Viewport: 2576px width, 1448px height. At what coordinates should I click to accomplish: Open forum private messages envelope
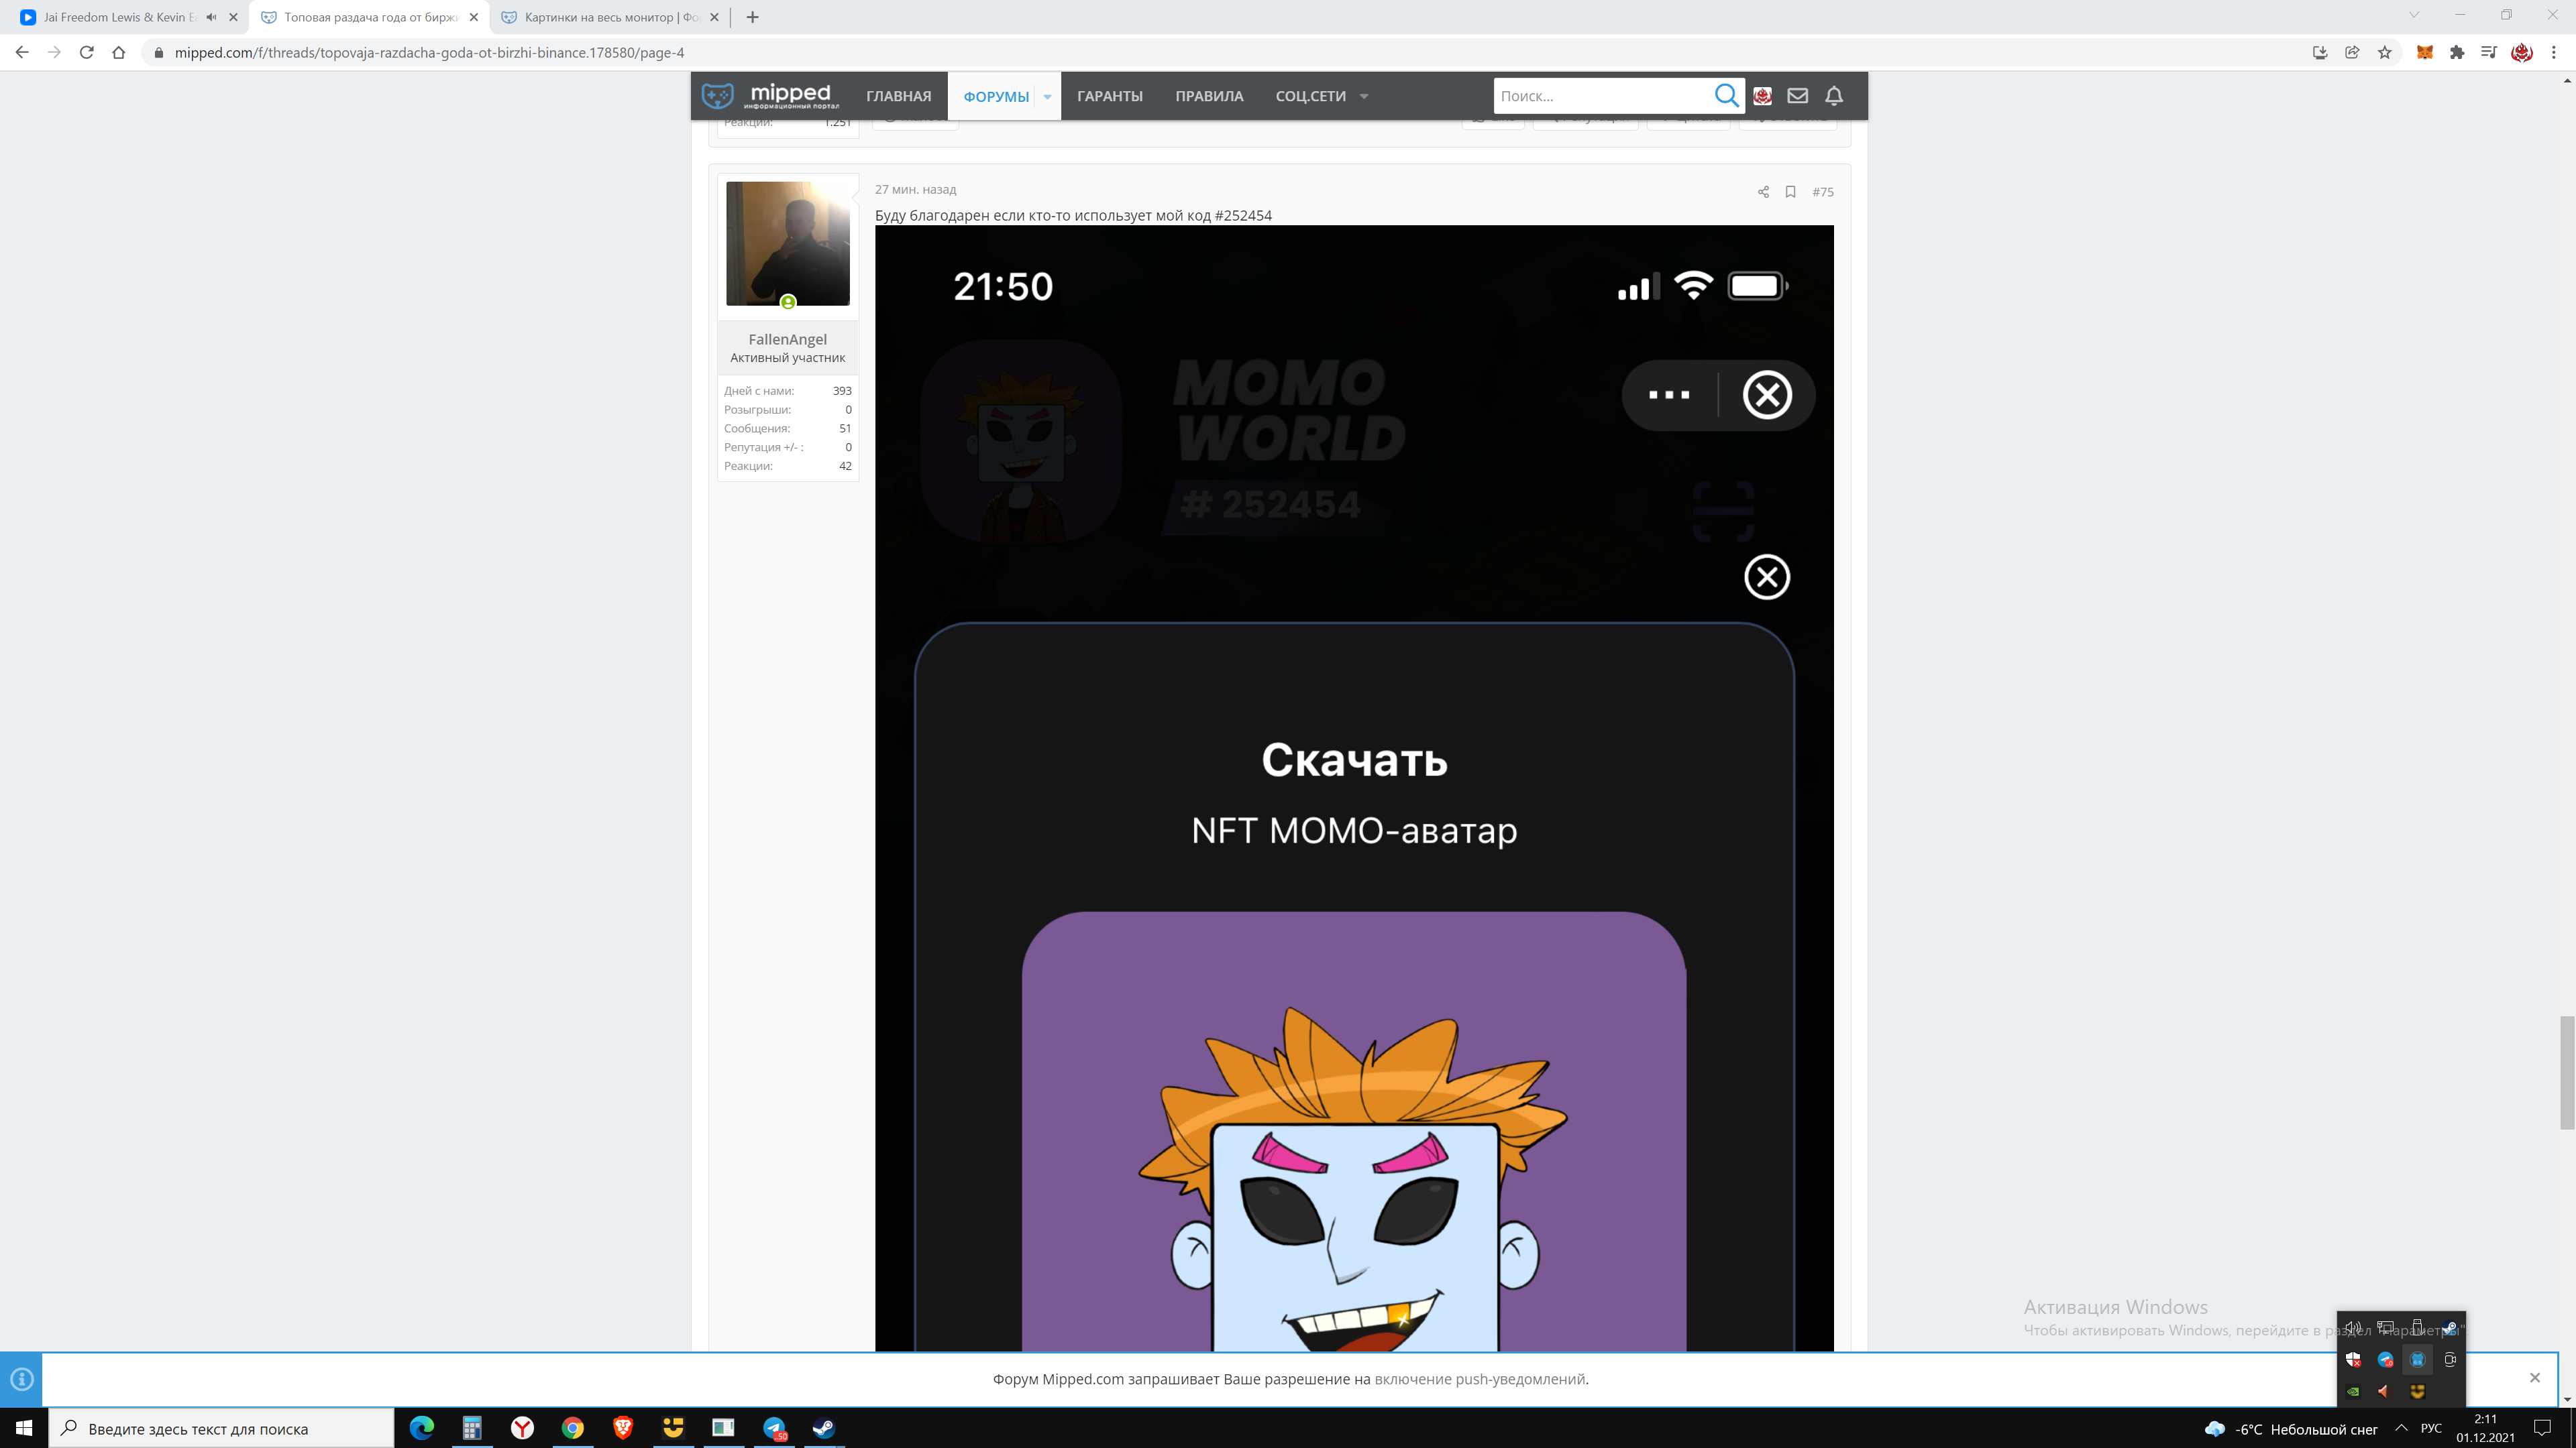coord(1798,96)
